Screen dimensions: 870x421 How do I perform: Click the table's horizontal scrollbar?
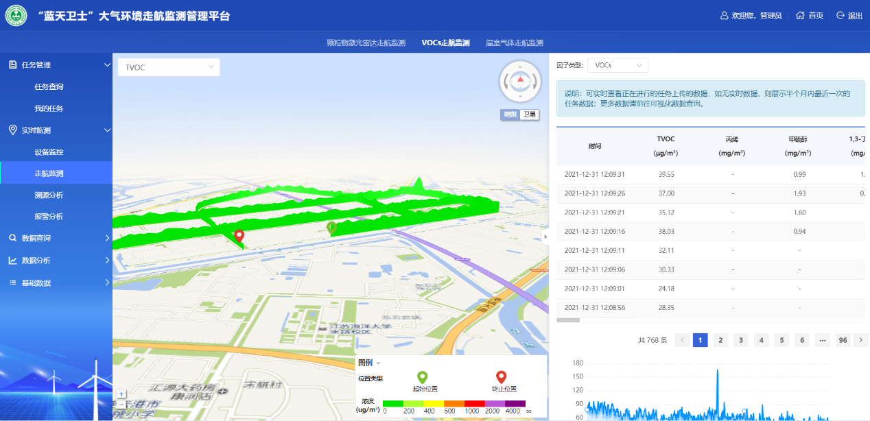pyautogui.click(x=568, y=320)
